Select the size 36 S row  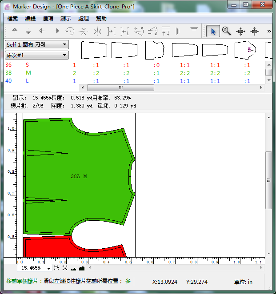click(28, 65)
